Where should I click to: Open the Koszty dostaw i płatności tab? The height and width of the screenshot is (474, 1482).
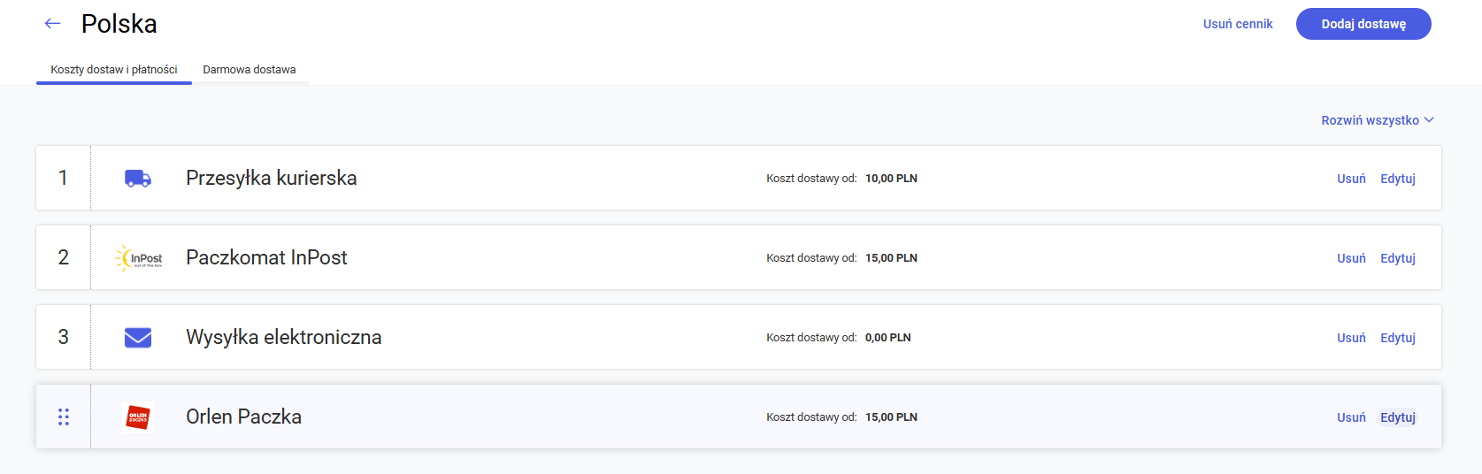(114, 70)
